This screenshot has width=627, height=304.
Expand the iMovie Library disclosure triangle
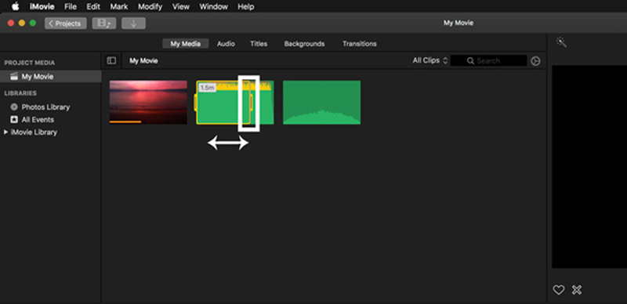(5, 132)
